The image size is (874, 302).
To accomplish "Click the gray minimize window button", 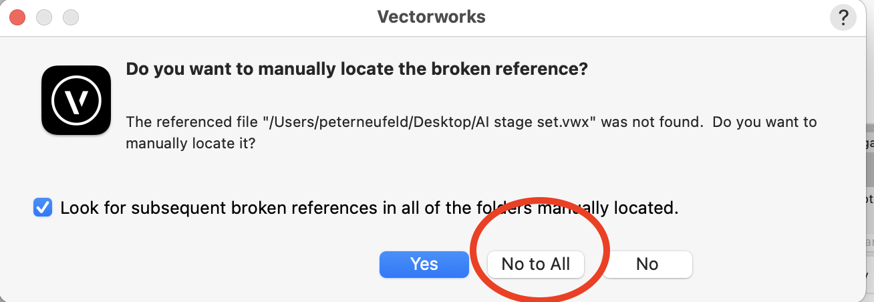I will pyautogui.click(x=44, y=17).
